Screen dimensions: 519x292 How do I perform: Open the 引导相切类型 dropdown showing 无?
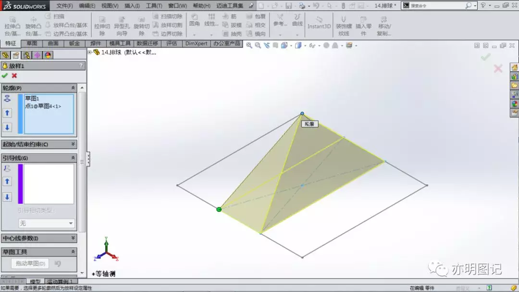pos(46,223)
